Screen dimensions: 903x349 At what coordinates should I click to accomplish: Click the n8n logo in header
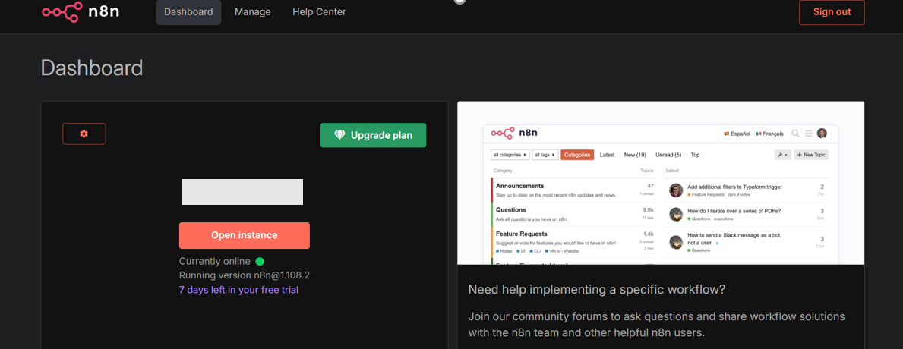click(x=81, y=12)
